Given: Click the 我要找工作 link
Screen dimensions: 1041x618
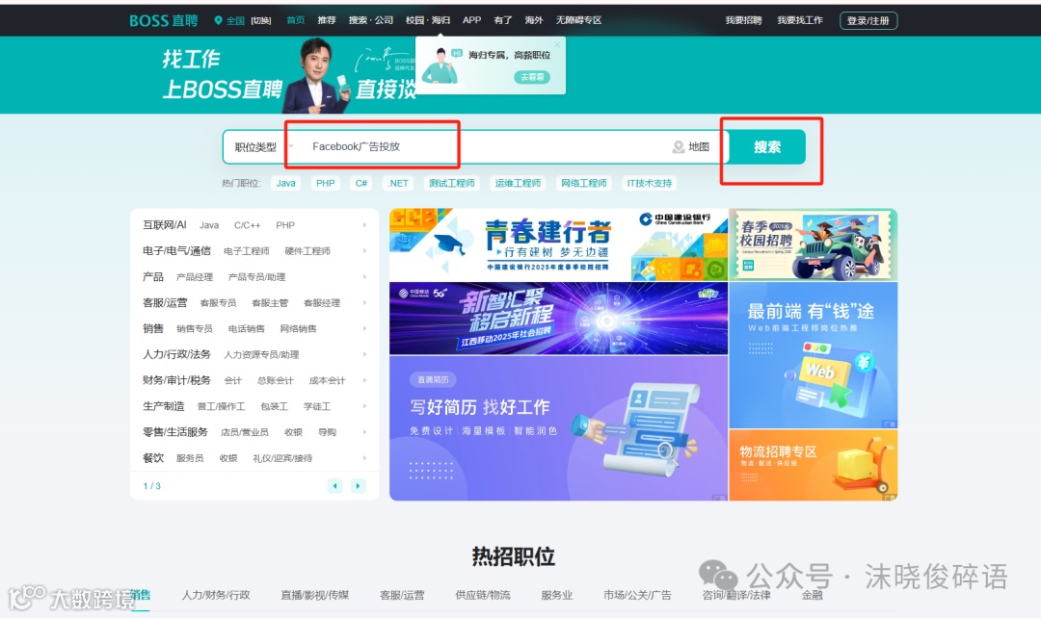Looking at the screenshot, I should point(800,20).
